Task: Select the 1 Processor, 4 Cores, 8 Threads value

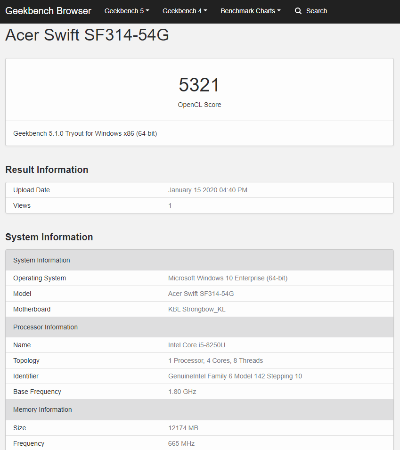Action: (x=215, y=360)
